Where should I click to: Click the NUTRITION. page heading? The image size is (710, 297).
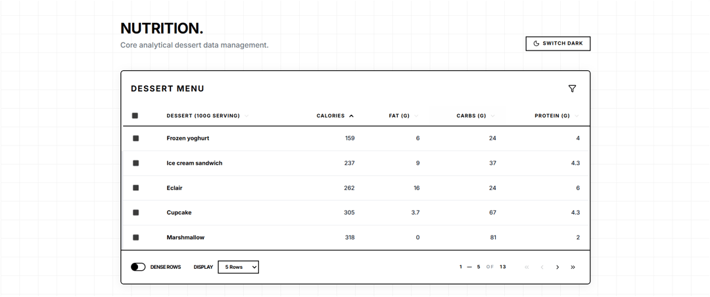point(162,28)
